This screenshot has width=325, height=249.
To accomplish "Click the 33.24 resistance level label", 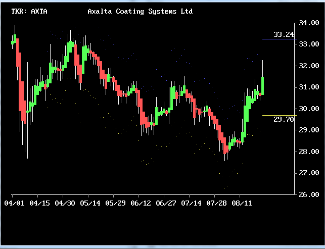I will point(284,34).
